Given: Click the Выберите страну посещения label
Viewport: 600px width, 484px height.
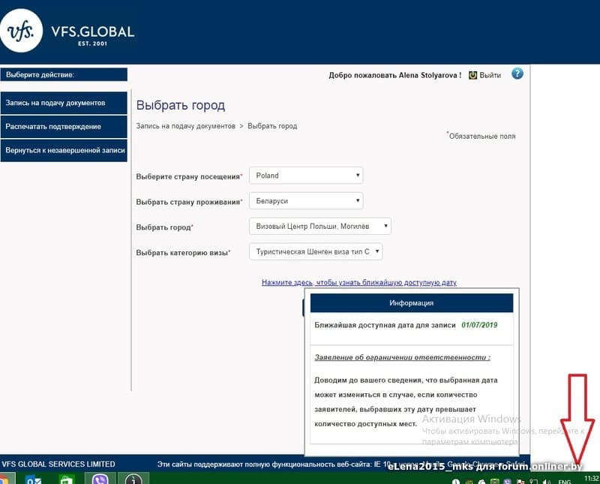Looking at the screenshot, I should point(189,176).
